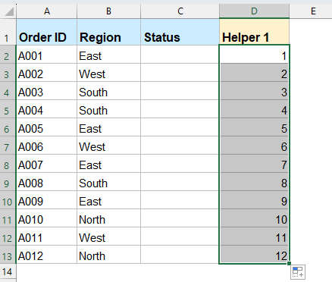Click South region cell for A008
This screenshot has height=282, width=332.
(x=108, y=182)
